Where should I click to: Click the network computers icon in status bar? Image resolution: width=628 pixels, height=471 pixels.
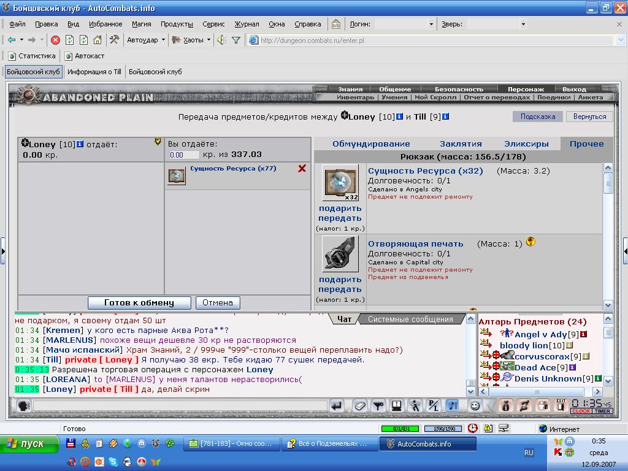point(504,428)
